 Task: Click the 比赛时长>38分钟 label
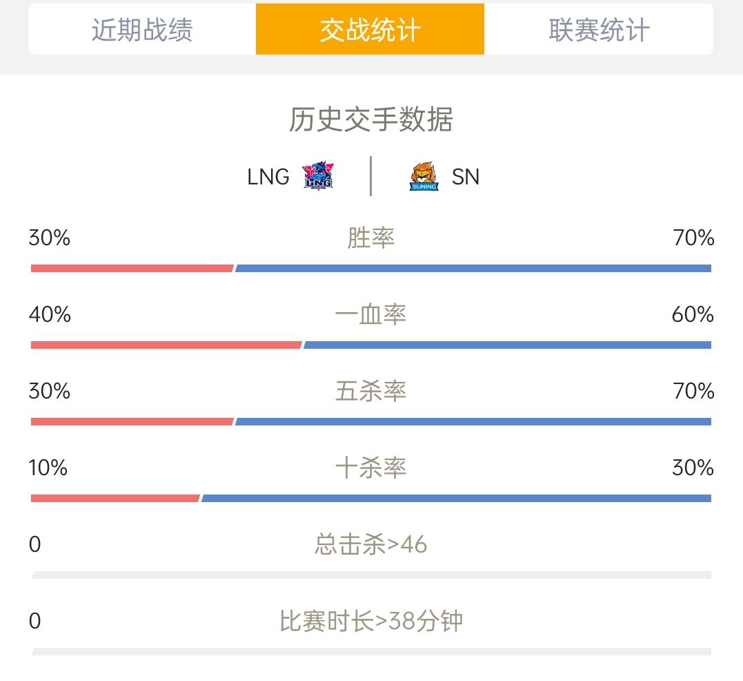pos(371,621)
